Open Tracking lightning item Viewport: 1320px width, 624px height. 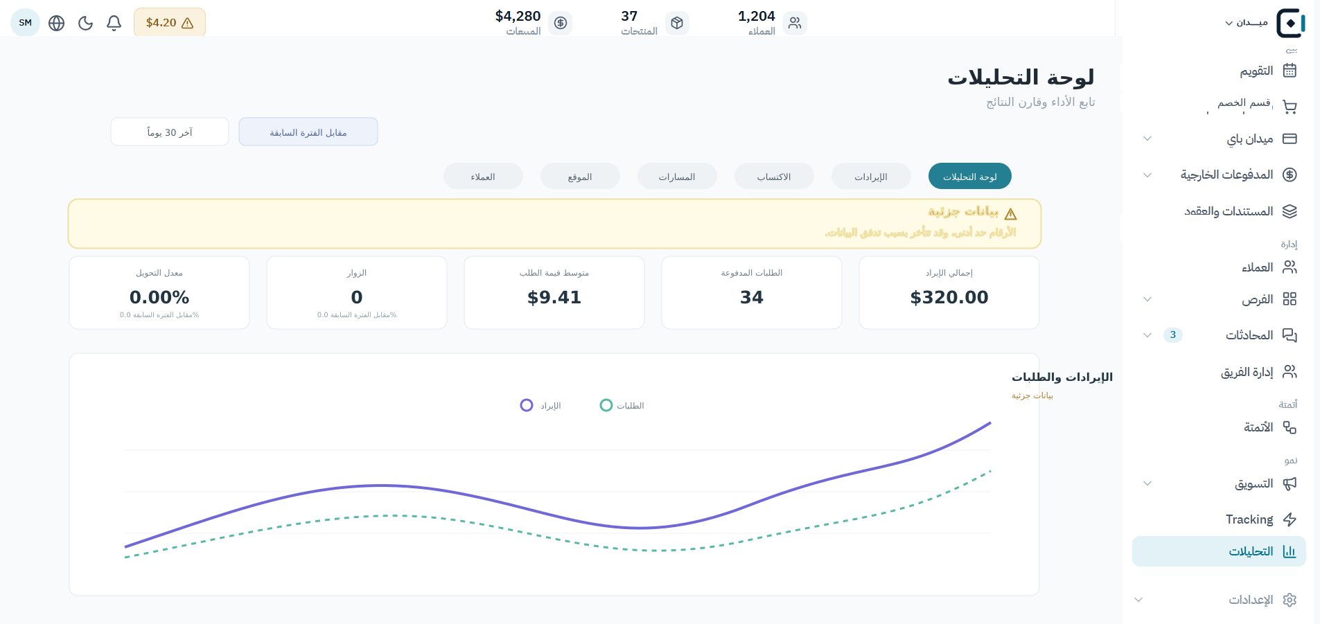coord(1219,519)
